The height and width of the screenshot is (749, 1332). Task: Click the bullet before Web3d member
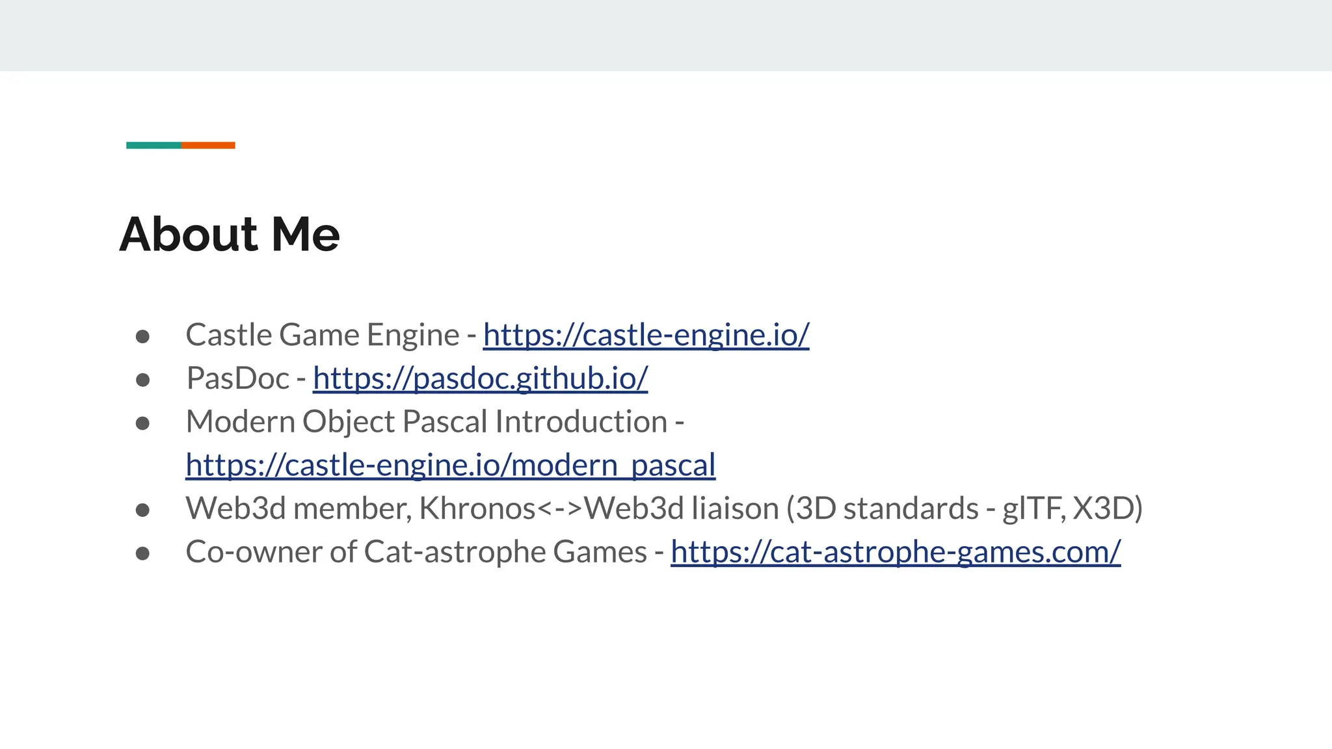click(143, 510)
